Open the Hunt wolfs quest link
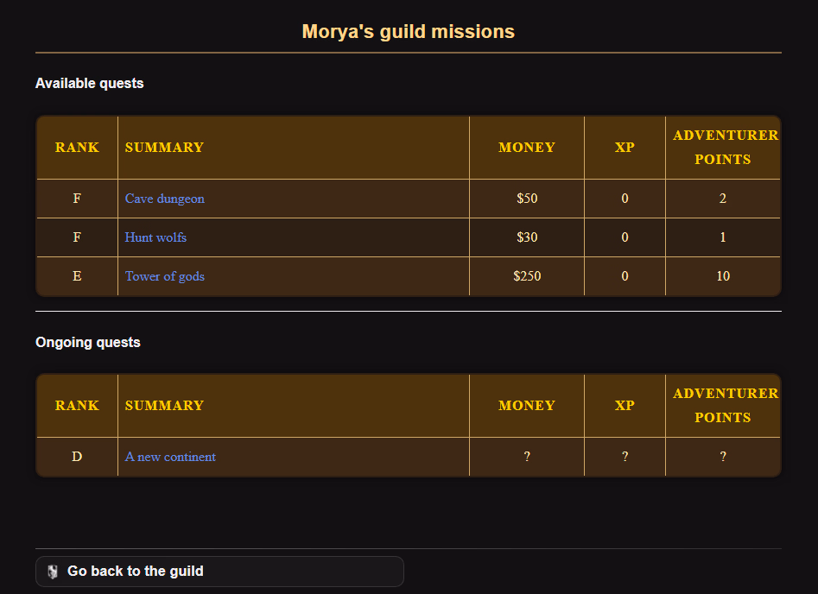The image size is (818, 594). 155,237
